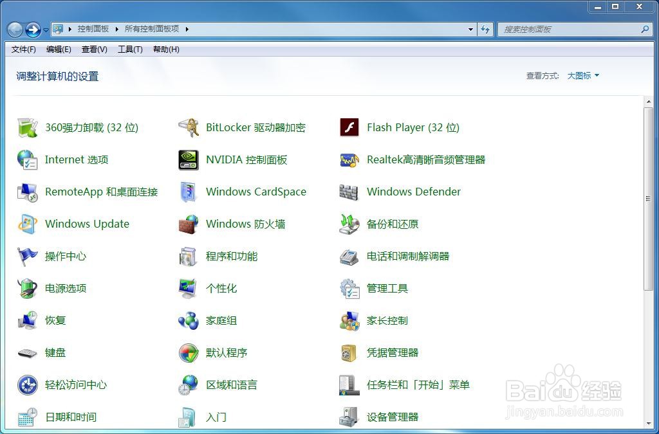This screenshot has width=659, height=434.
Task: Open the 任务栏和「开始」菜单 icon
Action: (x=349, y=385)
